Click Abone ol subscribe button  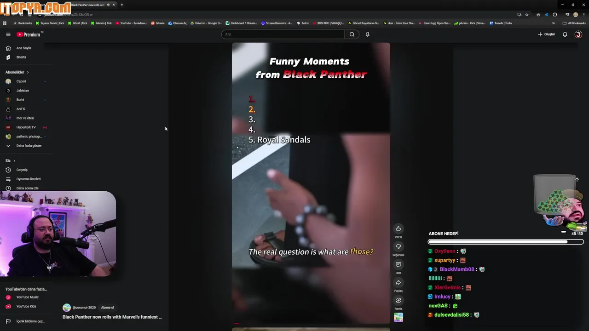click(108, 308)
